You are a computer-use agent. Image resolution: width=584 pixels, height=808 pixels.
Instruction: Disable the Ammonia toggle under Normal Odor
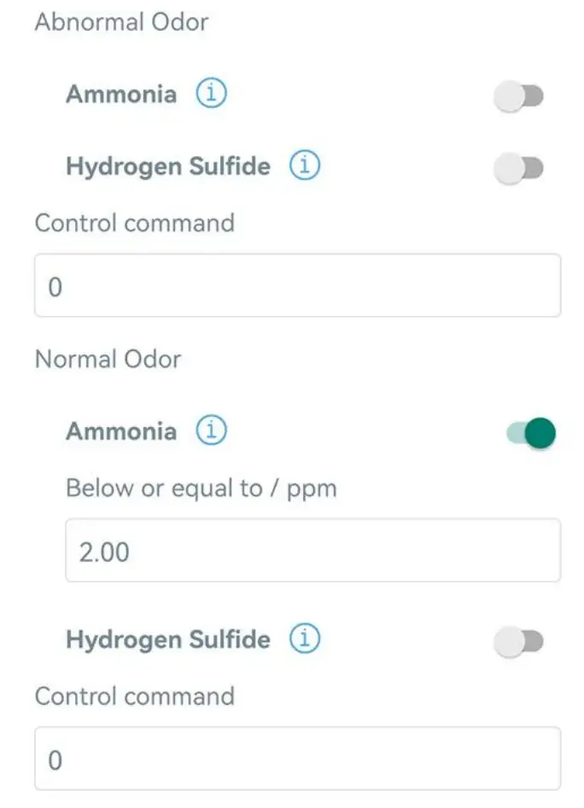[x=529, y=432]
